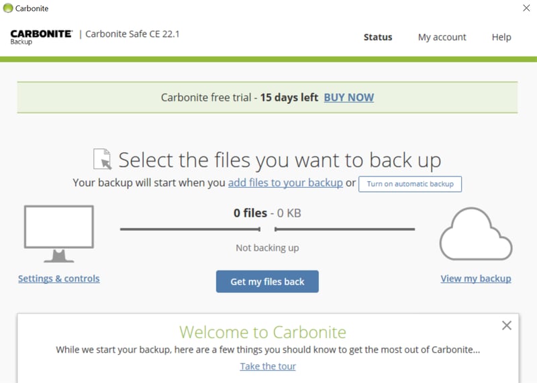Dismiss the Welcome to Carbonite panel
This screenshot has width=537, height=383.
[507, 325]
